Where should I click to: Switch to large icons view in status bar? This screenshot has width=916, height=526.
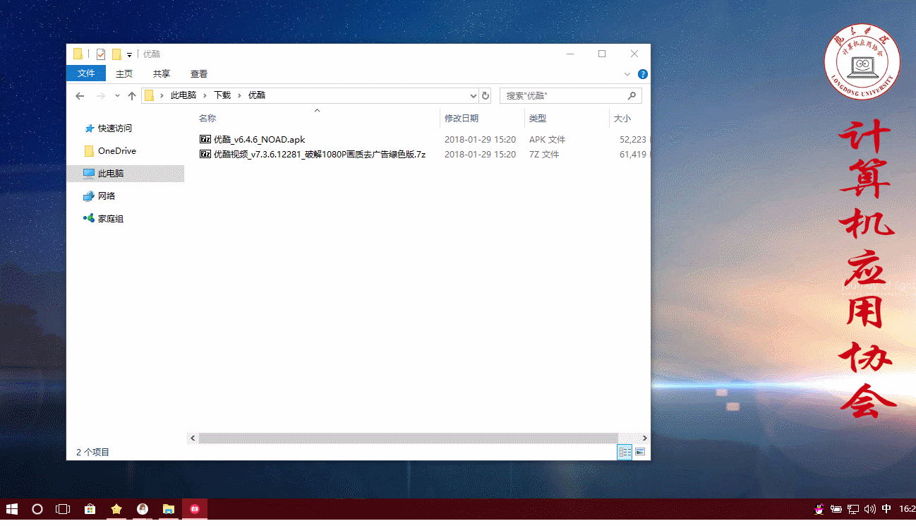point(640,453)
